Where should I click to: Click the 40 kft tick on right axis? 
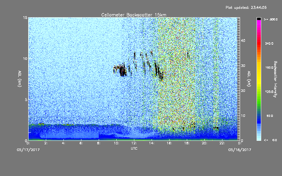[x=243, y=40]
